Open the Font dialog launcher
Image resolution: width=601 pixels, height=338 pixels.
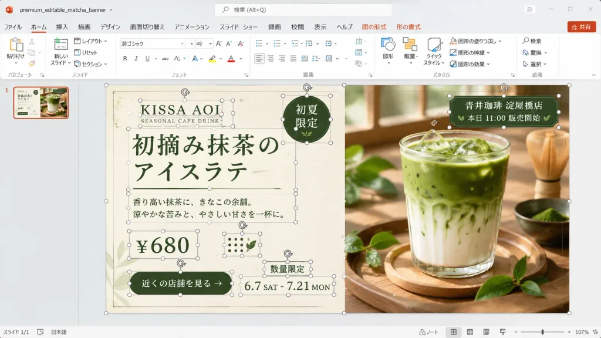click(246, 75)
